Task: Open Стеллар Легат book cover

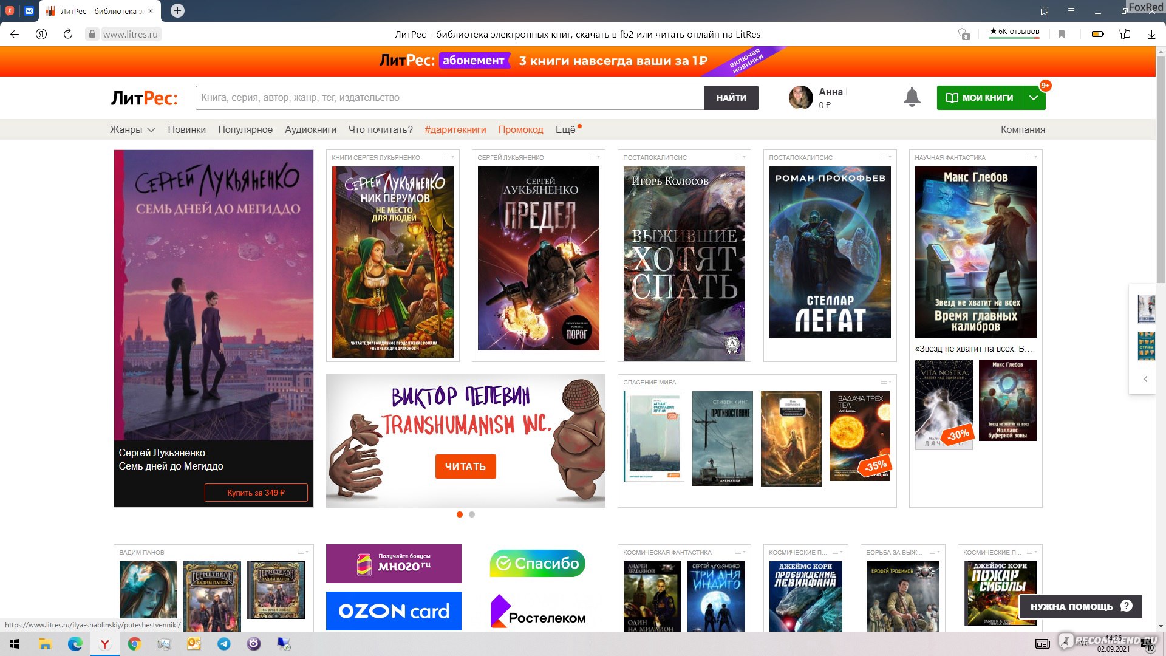Action: pyautogui.click(x=830, y=252)
